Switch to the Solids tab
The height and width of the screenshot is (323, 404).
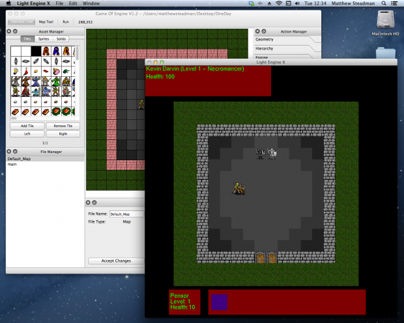click(x=61, y=39)
